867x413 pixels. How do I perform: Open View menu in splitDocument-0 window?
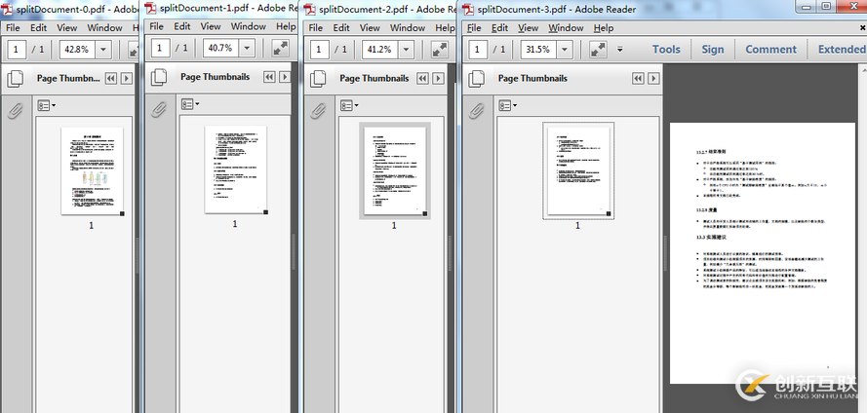coord(67,27)
